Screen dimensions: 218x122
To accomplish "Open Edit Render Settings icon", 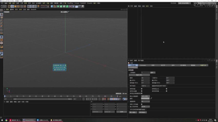I will pyautogui.click(x=48, y=6).
